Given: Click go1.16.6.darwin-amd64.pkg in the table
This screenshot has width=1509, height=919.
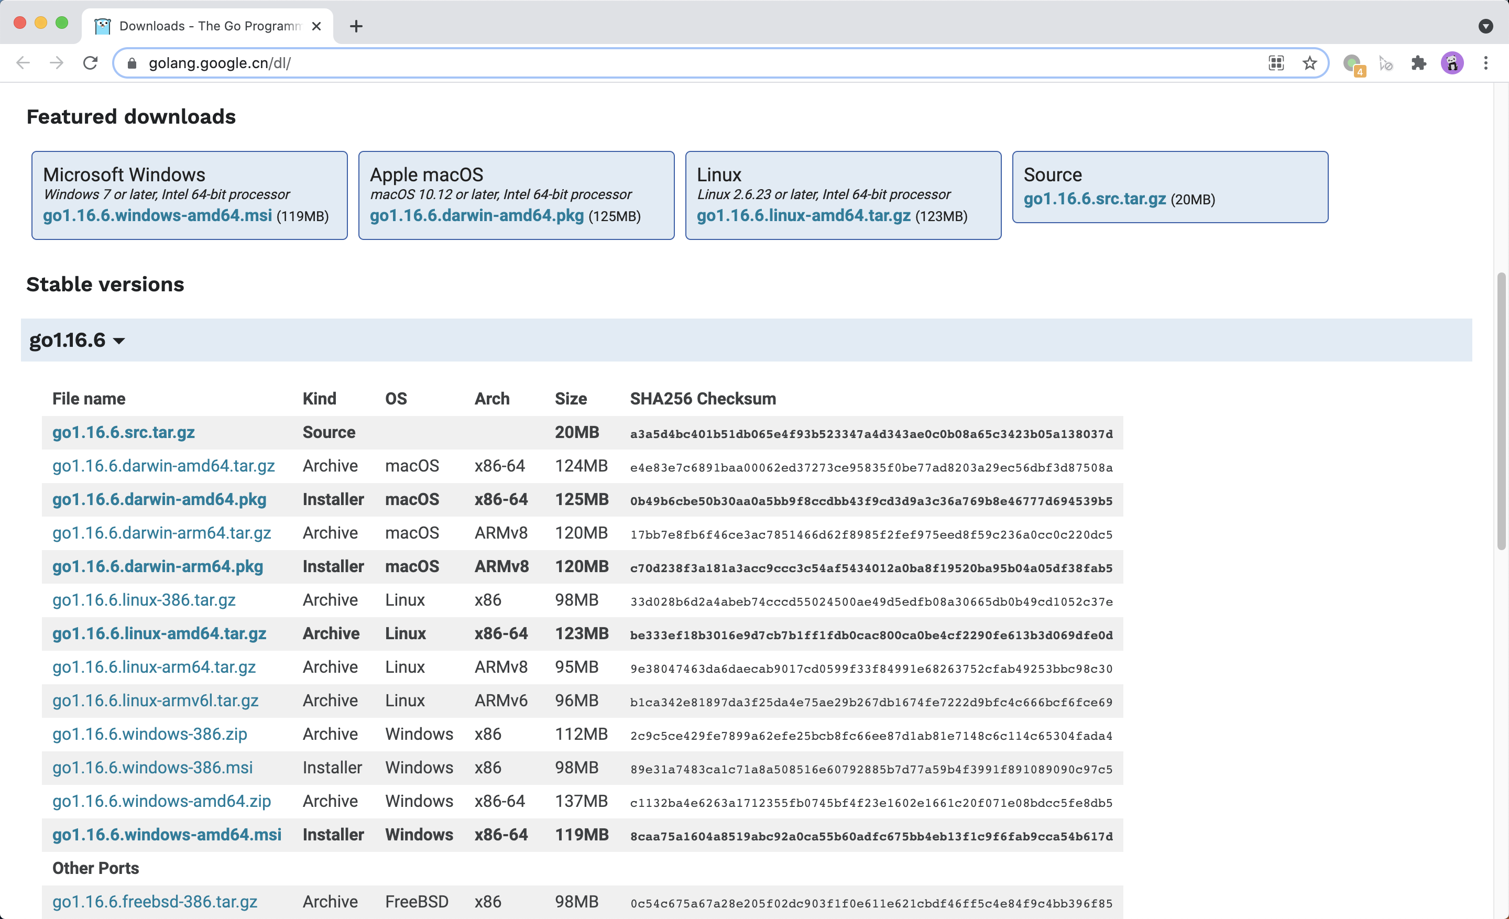Looking at the screenshot, I should pos(159,500).
